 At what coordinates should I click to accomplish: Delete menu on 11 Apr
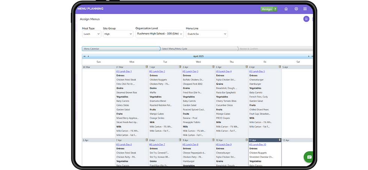tap(280, 140)
